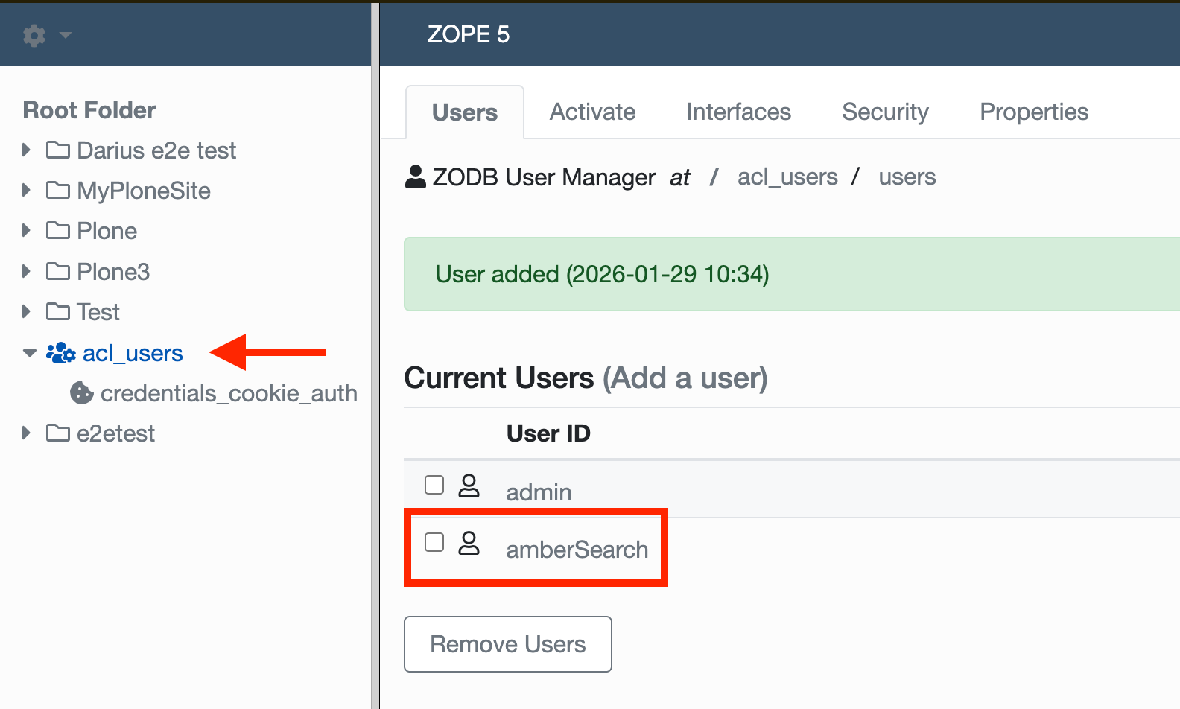This screenshot has width=1180, height=709.
Task: Click the admin user icon
Action: [x=469, y=486]
